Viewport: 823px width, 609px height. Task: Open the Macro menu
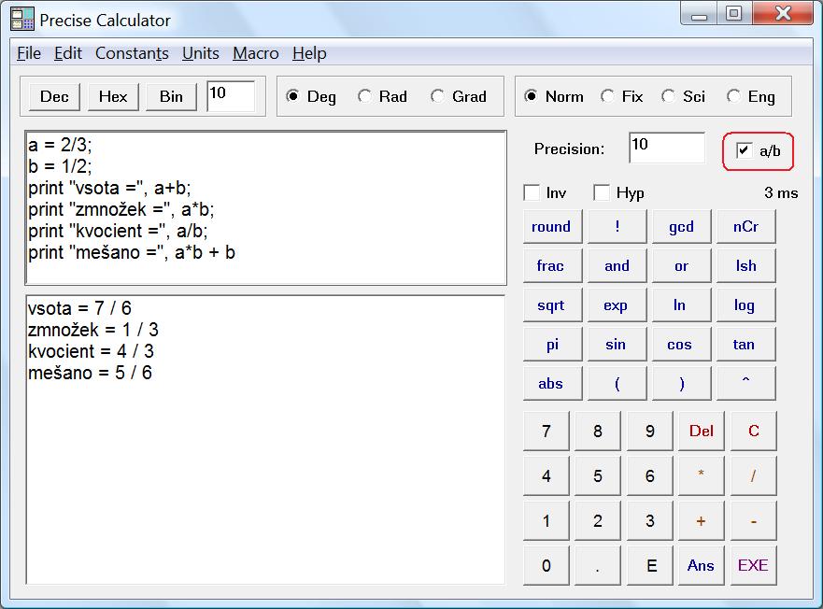click(x=255, y=53)
